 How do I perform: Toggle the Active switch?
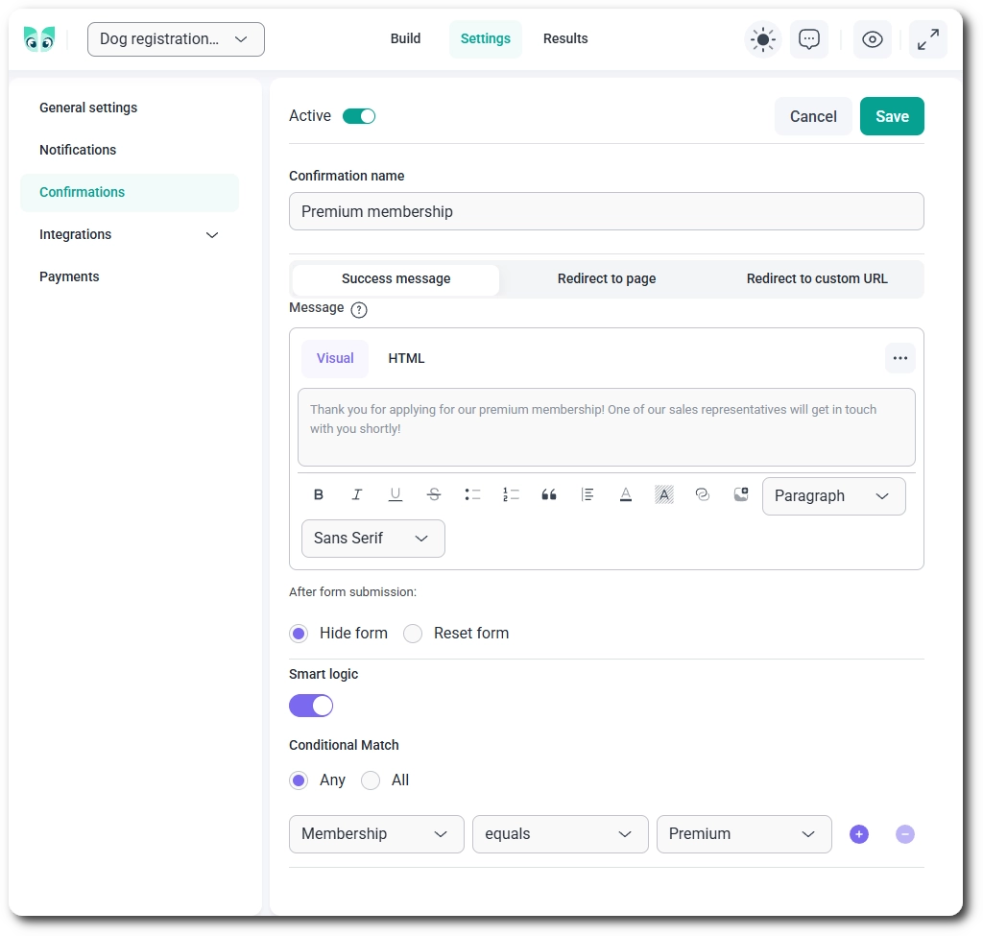[x=359, y=116]
